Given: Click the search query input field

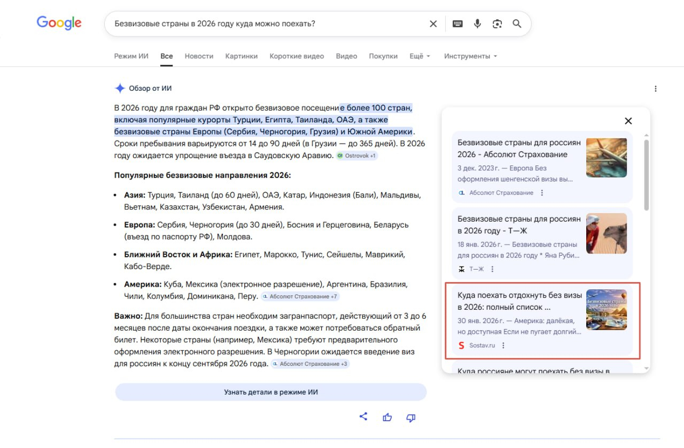Looking at the screenshot, I should pos(262,24).
